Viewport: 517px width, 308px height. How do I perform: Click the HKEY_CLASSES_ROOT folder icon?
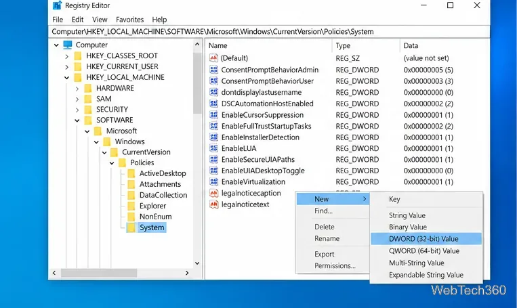click(x=78, y=56)
